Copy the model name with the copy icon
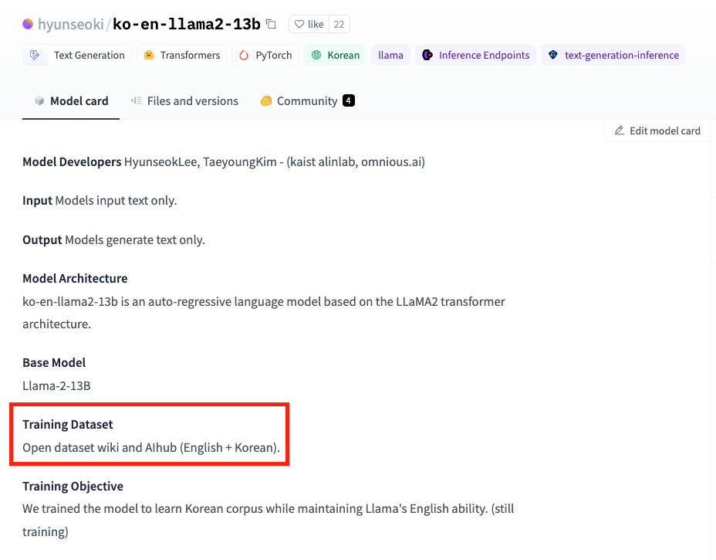 (x=271, y=24)
